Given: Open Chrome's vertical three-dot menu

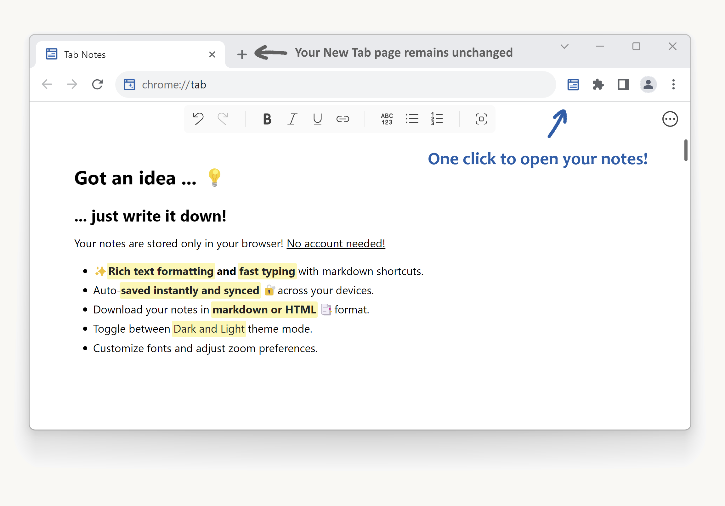Looking at the screenshot, I should click(674, 85).
